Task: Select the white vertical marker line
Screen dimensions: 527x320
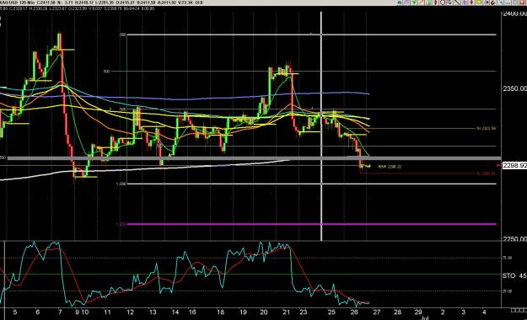Action: pos(321,126)
